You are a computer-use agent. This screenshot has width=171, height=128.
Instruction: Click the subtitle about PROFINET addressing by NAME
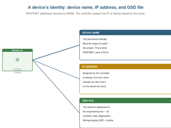coord(85,13)
